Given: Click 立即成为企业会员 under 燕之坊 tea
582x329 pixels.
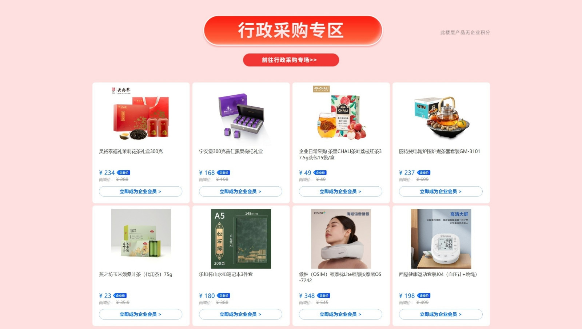Looking at the screenshot, I should click(140, 314).
